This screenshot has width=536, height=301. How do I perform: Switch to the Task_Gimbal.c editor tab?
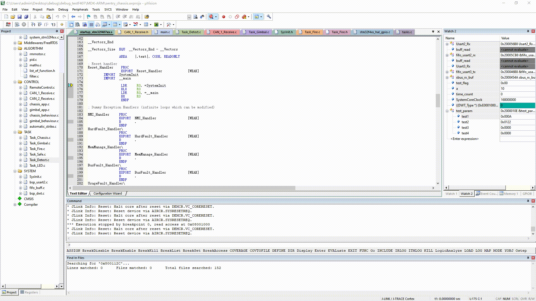(x=259, y=32)
